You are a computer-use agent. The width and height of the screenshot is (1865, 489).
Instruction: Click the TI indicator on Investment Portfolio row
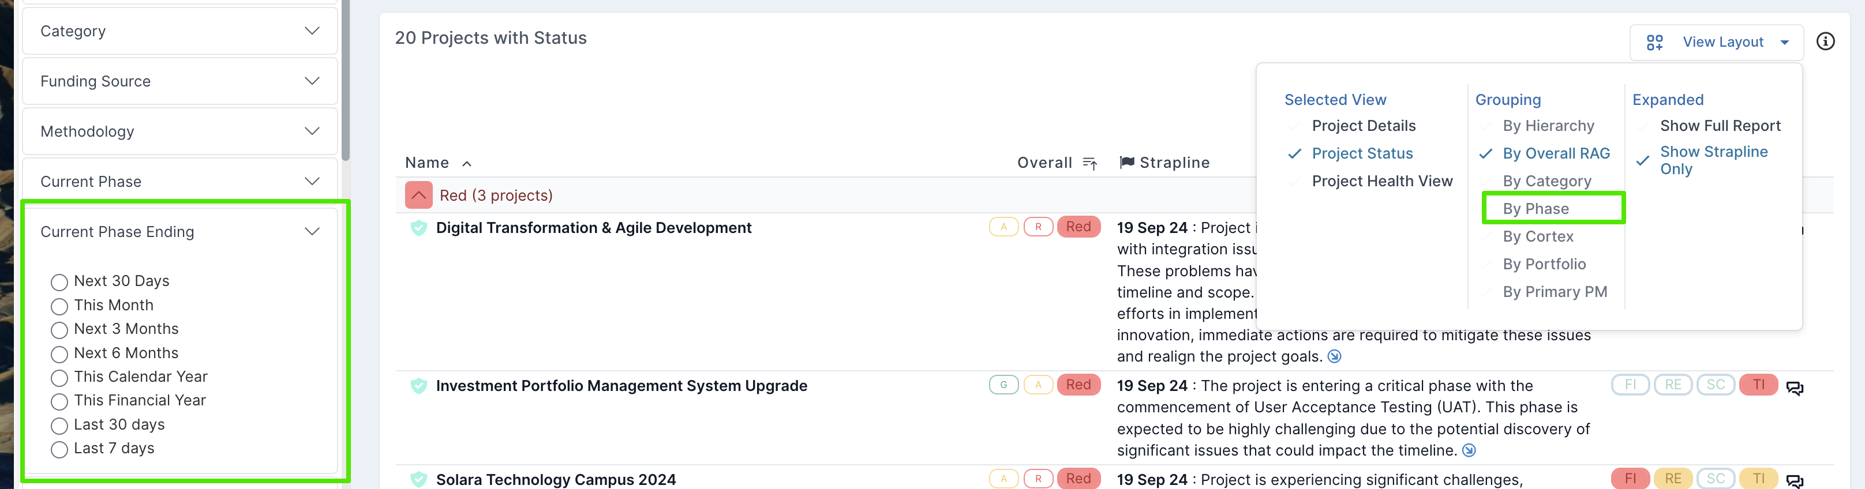pos(1759,384)
